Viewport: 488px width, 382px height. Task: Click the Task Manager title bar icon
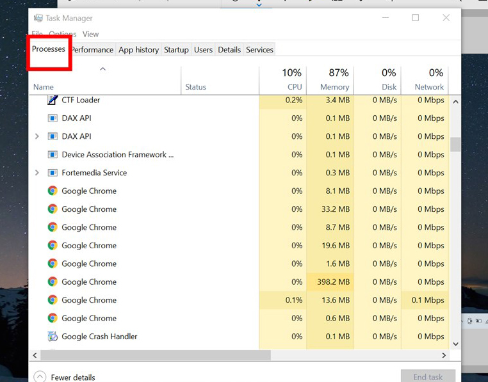[38, 18]
